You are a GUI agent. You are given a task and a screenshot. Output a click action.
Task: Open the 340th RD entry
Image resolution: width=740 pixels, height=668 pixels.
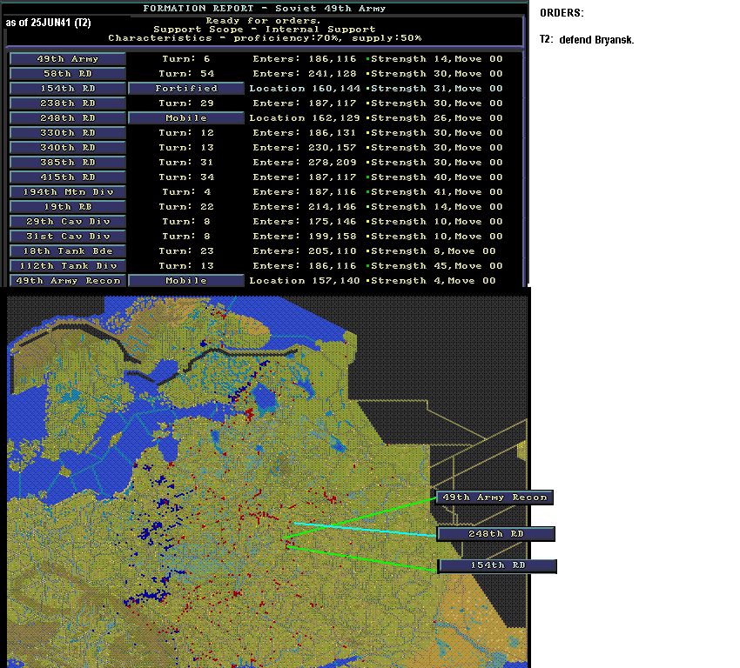pos(68,148)
